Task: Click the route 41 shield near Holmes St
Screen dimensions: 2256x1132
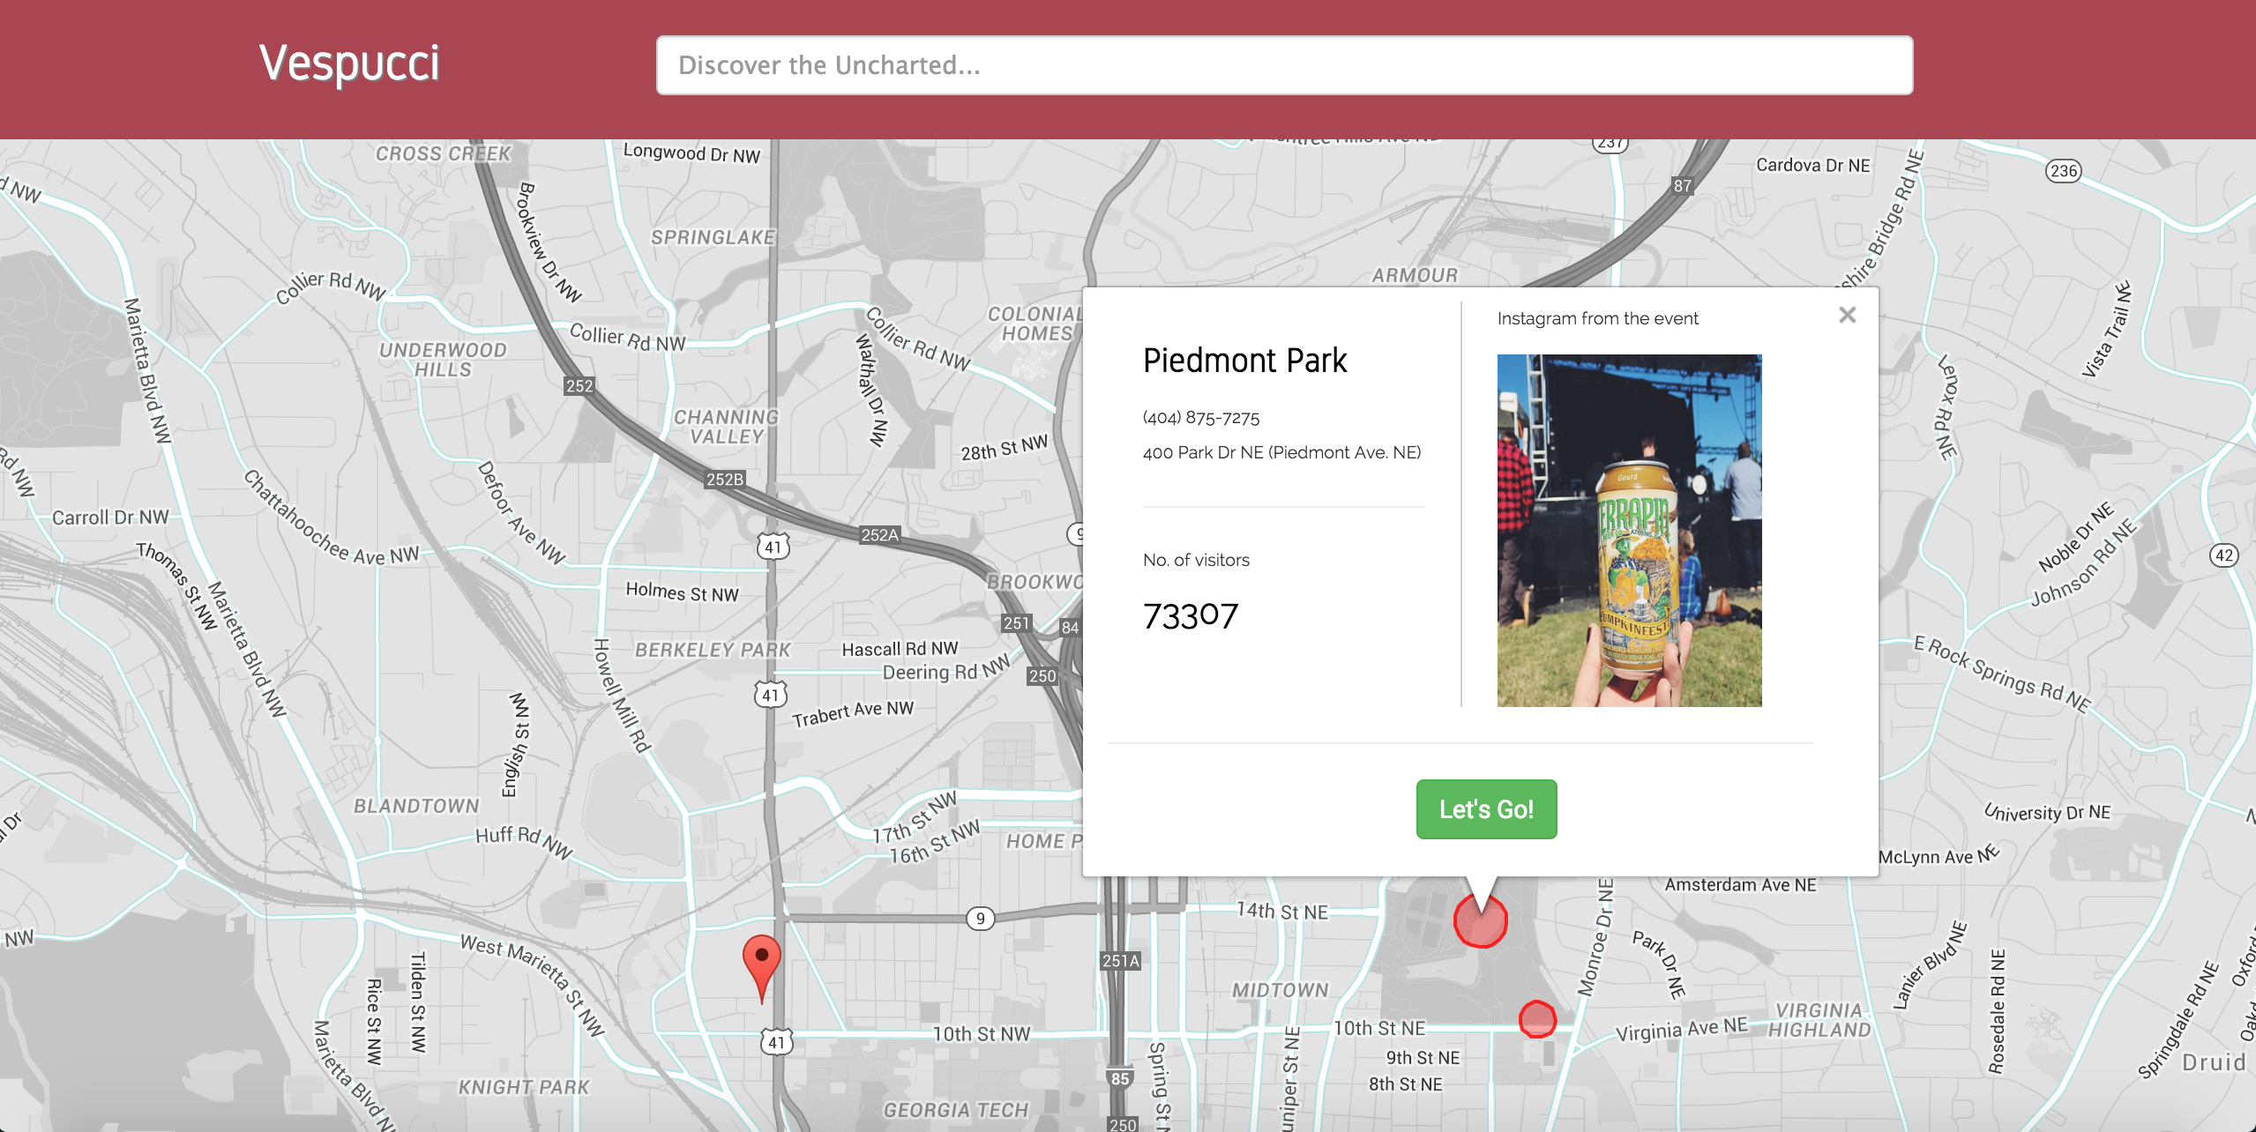Action: click(x=773, y=547)
